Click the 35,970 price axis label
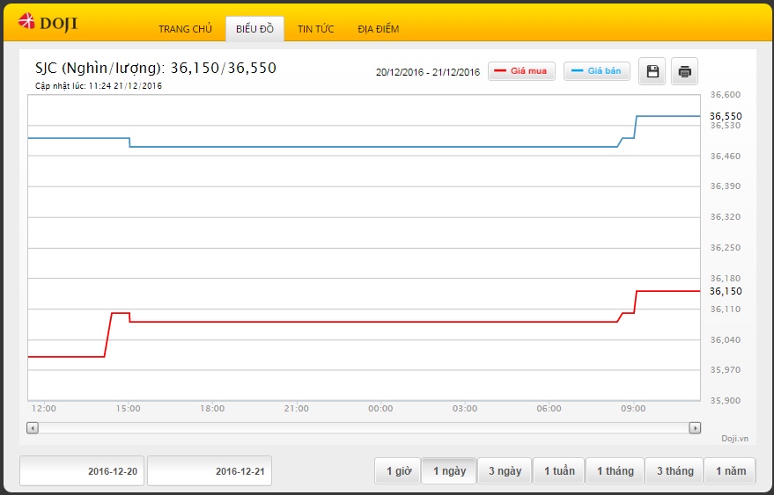The image size is (774, 495). tap(726, 370)
